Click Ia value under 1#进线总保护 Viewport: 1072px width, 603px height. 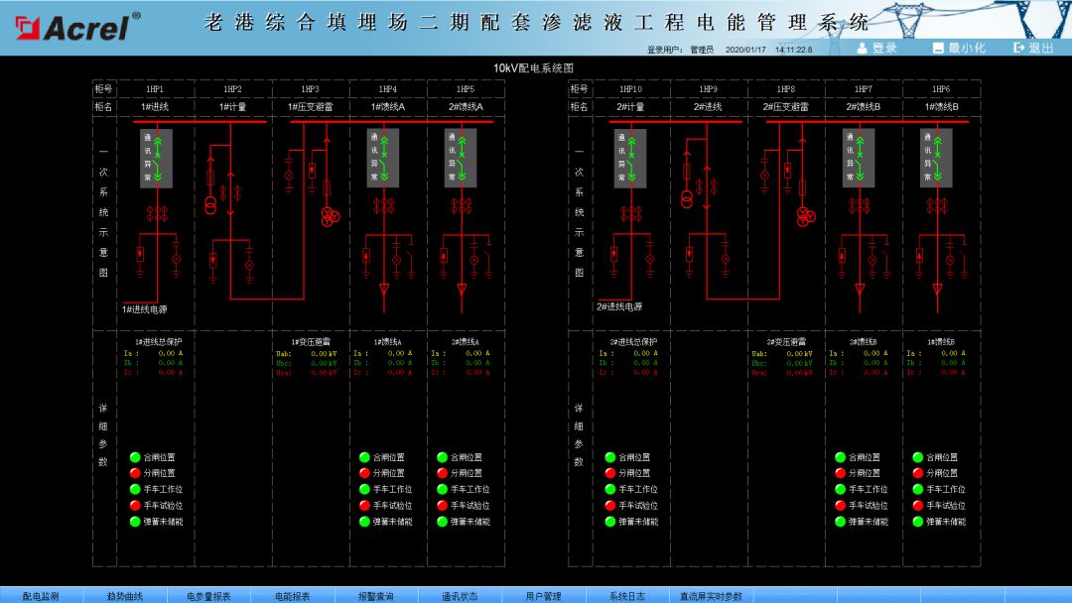171,353
